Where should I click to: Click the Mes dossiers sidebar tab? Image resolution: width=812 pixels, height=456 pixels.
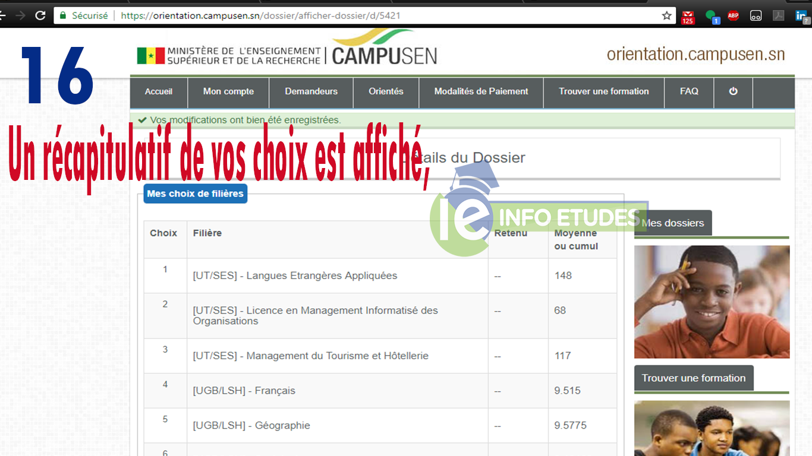click(673, 223)
